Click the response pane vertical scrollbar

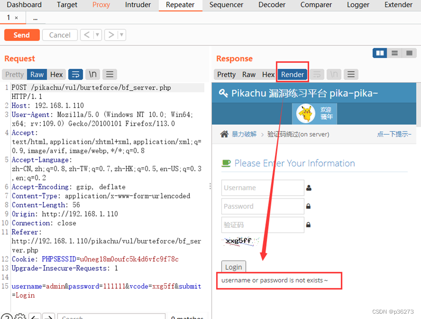click(419, 104)
